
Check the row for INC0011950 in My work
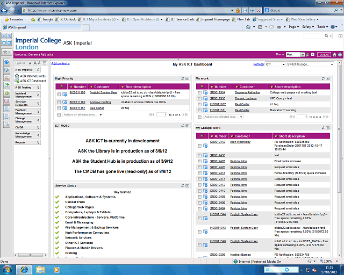(199, 98)
